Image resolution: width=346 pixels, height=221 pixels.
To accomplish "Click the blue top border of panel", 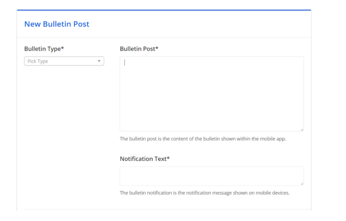I will 164,10.
